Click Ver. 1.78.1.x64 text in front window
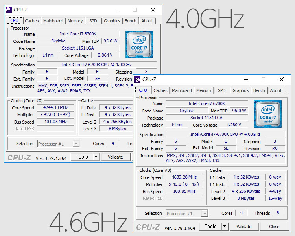 pos(180,228)
